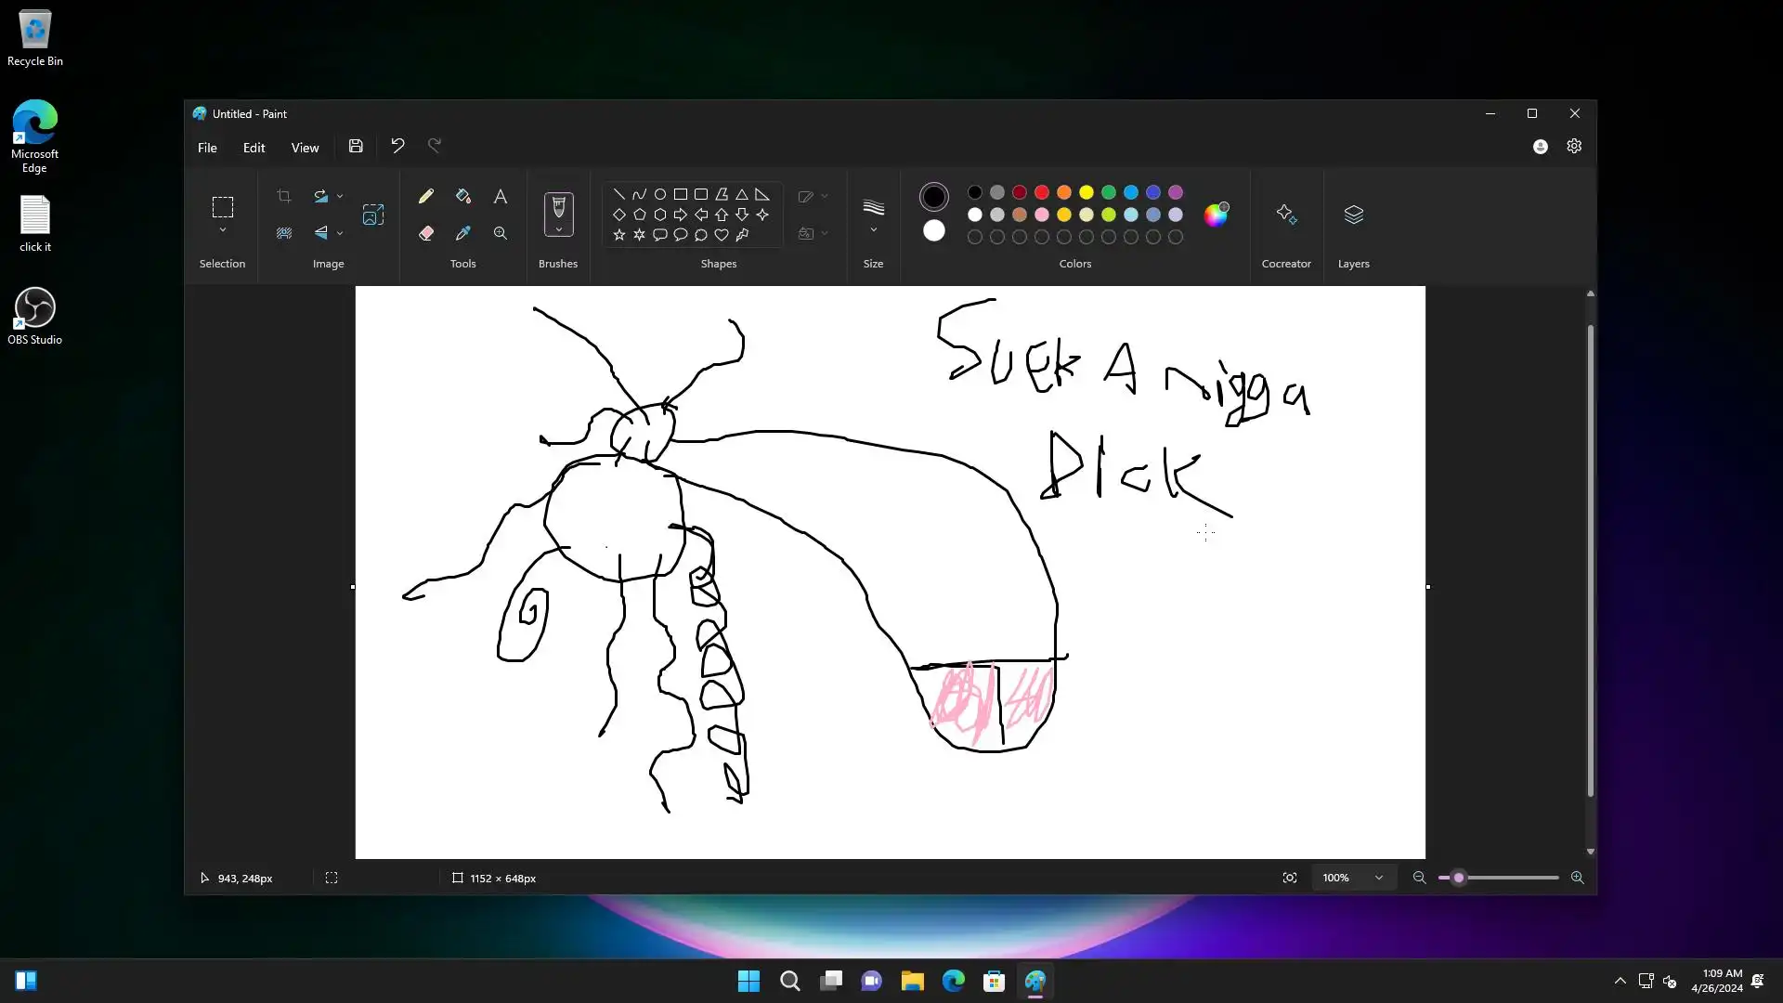Select primary Color 1 black circle
This screenshot has width=1783, height=1003.
(934, 197)
